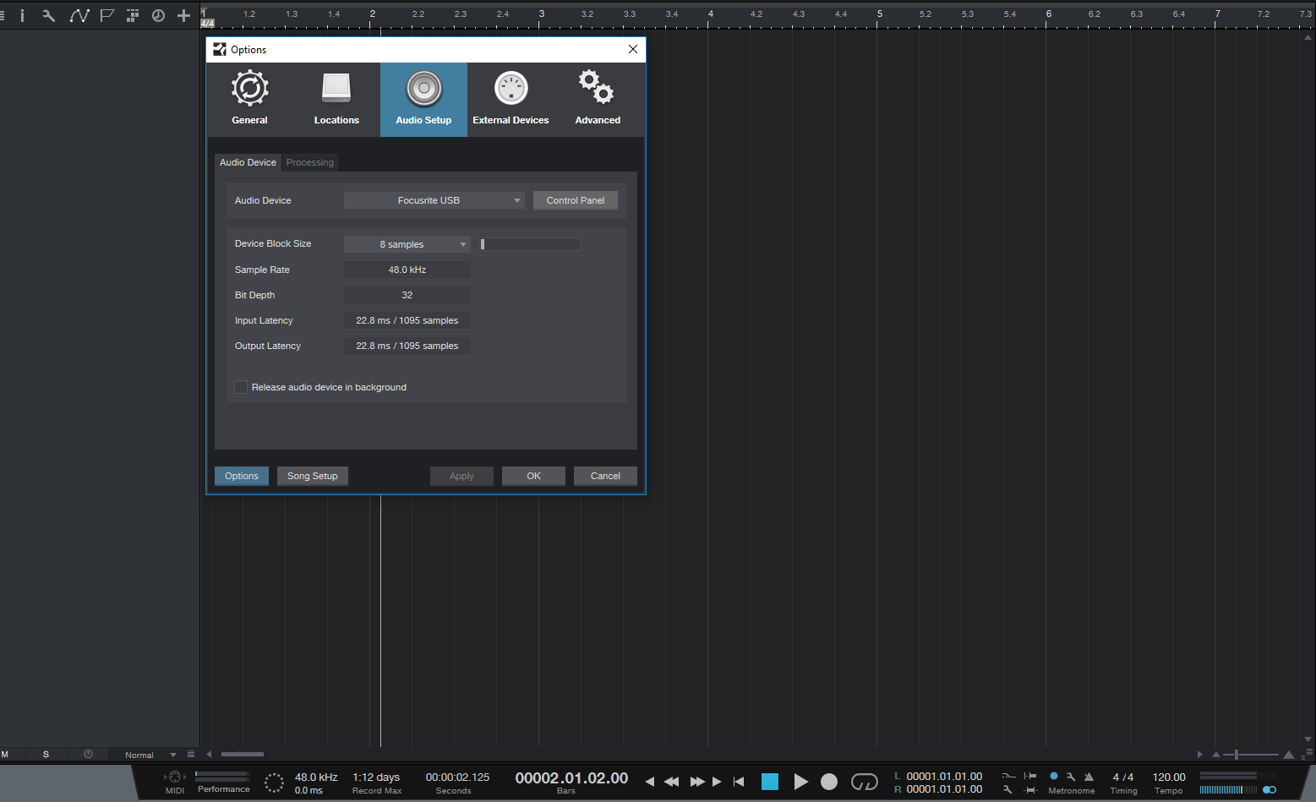Click the lower postroll icon in the transport
1316x802 pixels.
1030,789
